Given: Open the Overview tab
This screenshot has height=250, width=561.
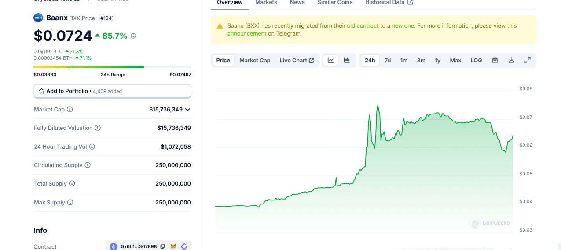Looking at the screenshot, I should click(230, 3).
